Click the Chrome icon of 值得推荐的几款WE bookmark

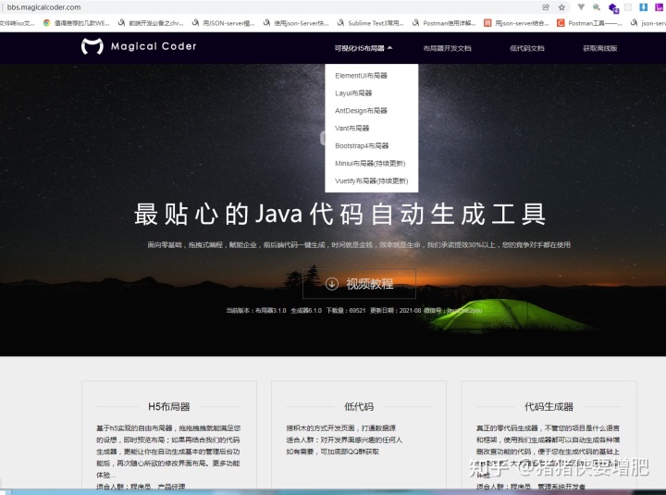[x=47, y=23]
